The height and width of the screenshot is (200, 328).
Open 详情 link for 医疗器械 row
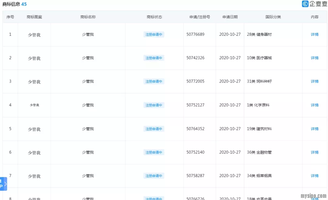[315, 58]
